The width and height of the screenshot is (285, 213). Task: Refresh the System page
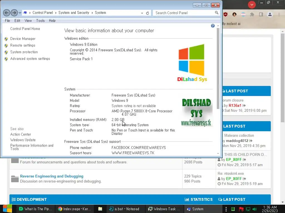point(148,13)
